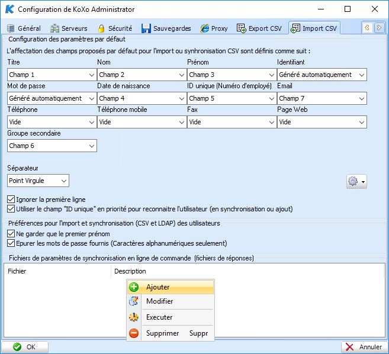Switch to the Général tab

[x=24, y=28]
